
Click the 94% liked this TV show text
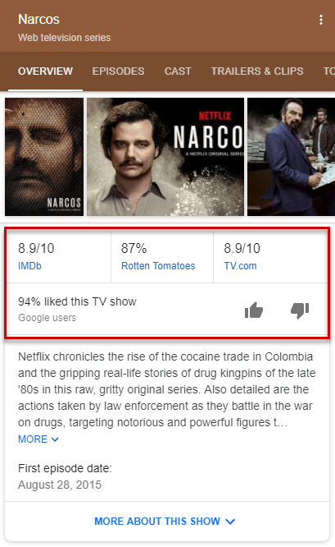click(77, 301)
